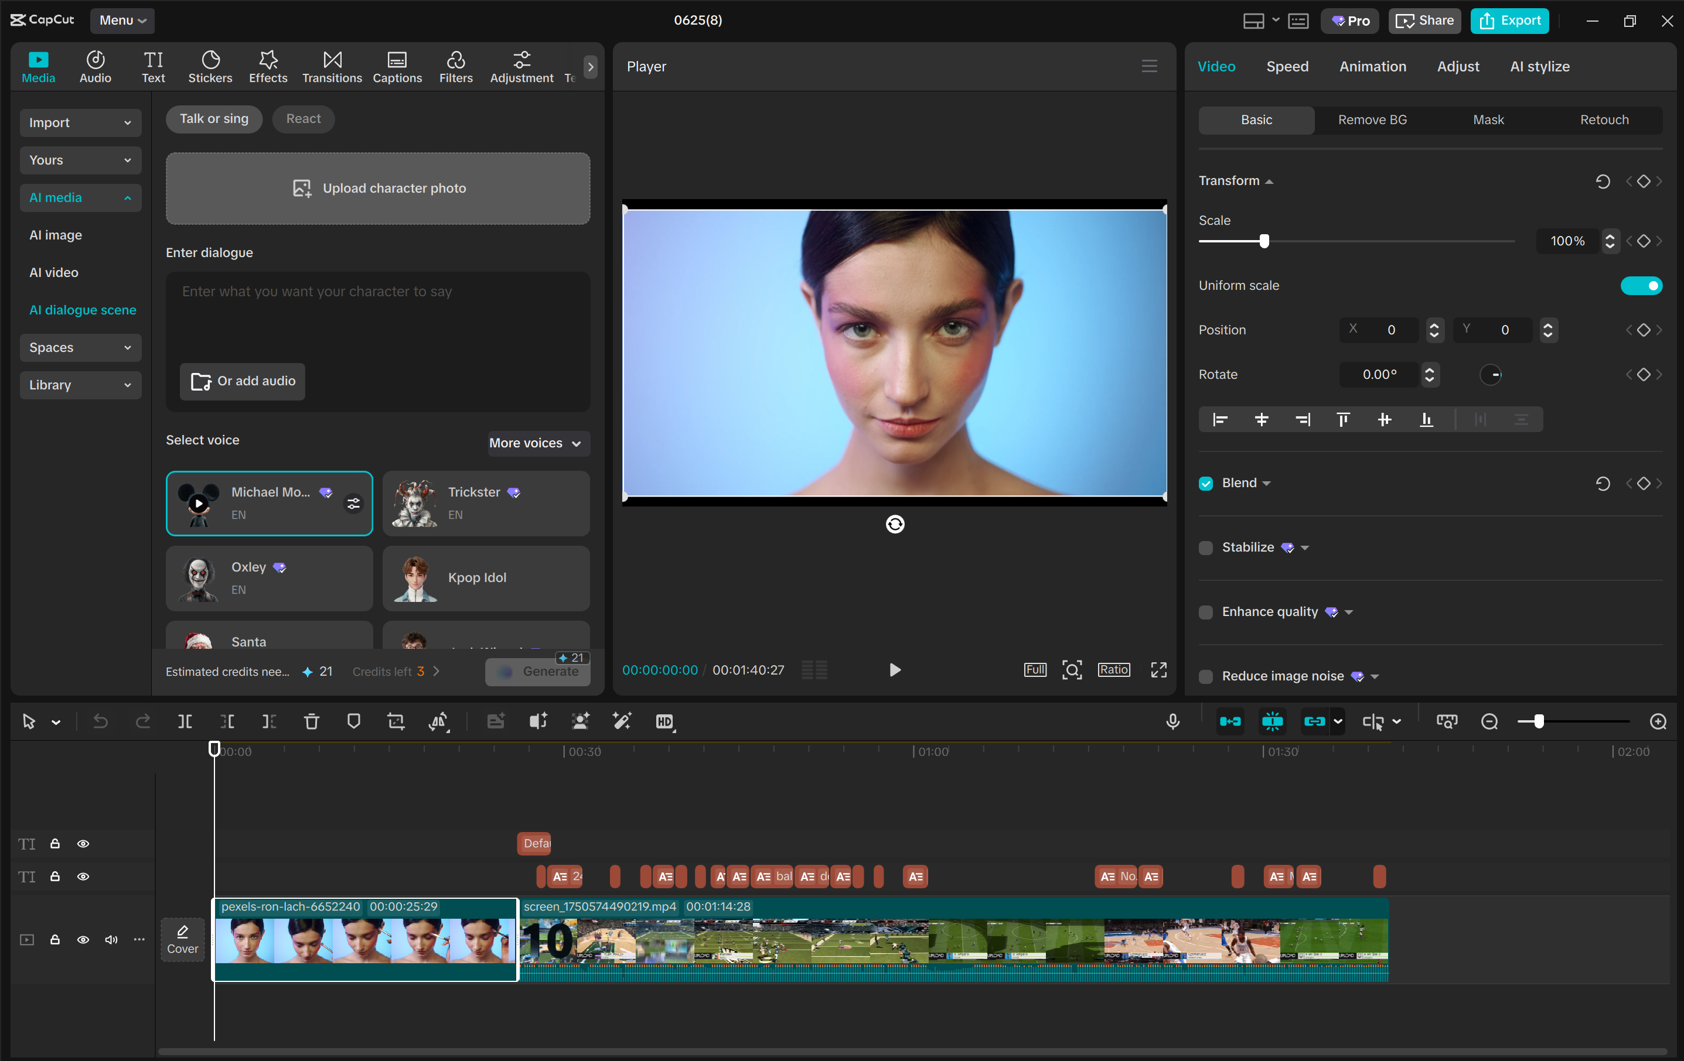Start a voiceover recording with the microphone icon
Screen dimensions: 1684x1061
pos(1173,721)
